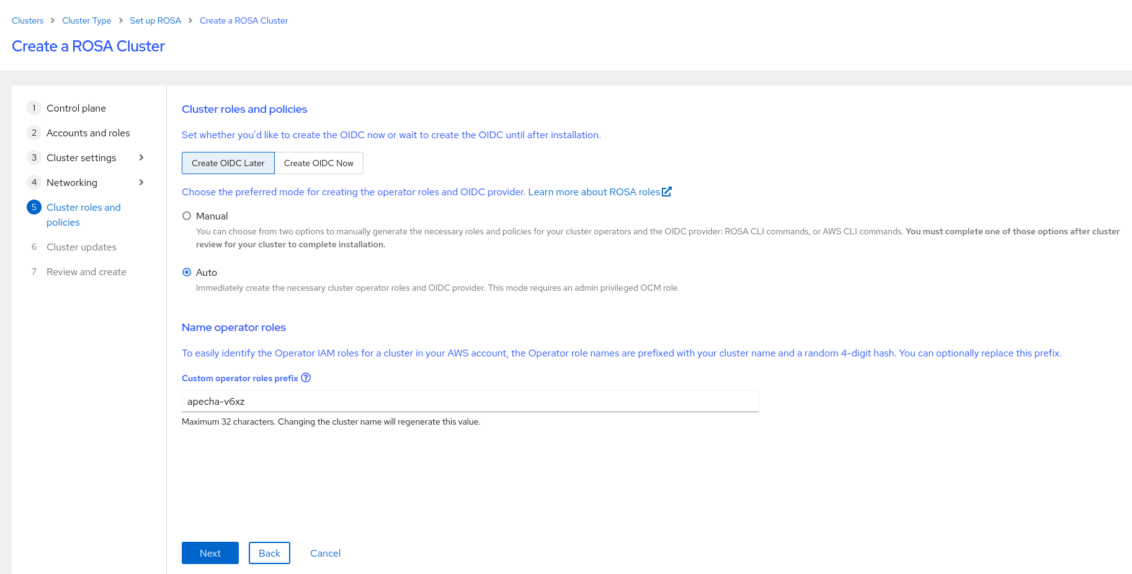
Task: Click the step 5 number badge
Action: click(x=34, y=207)
